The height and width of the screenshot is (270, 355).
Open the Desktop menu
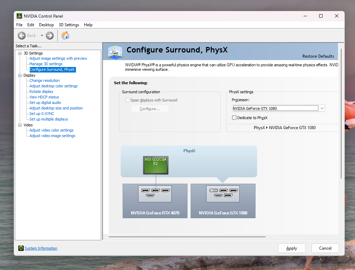(46, 25)
